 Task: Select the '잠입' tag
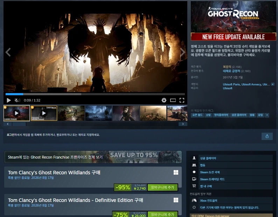point(260,115)
